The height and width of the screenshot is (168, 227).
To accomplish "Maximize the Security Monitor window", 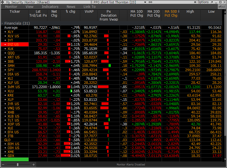I will point(220,2).
